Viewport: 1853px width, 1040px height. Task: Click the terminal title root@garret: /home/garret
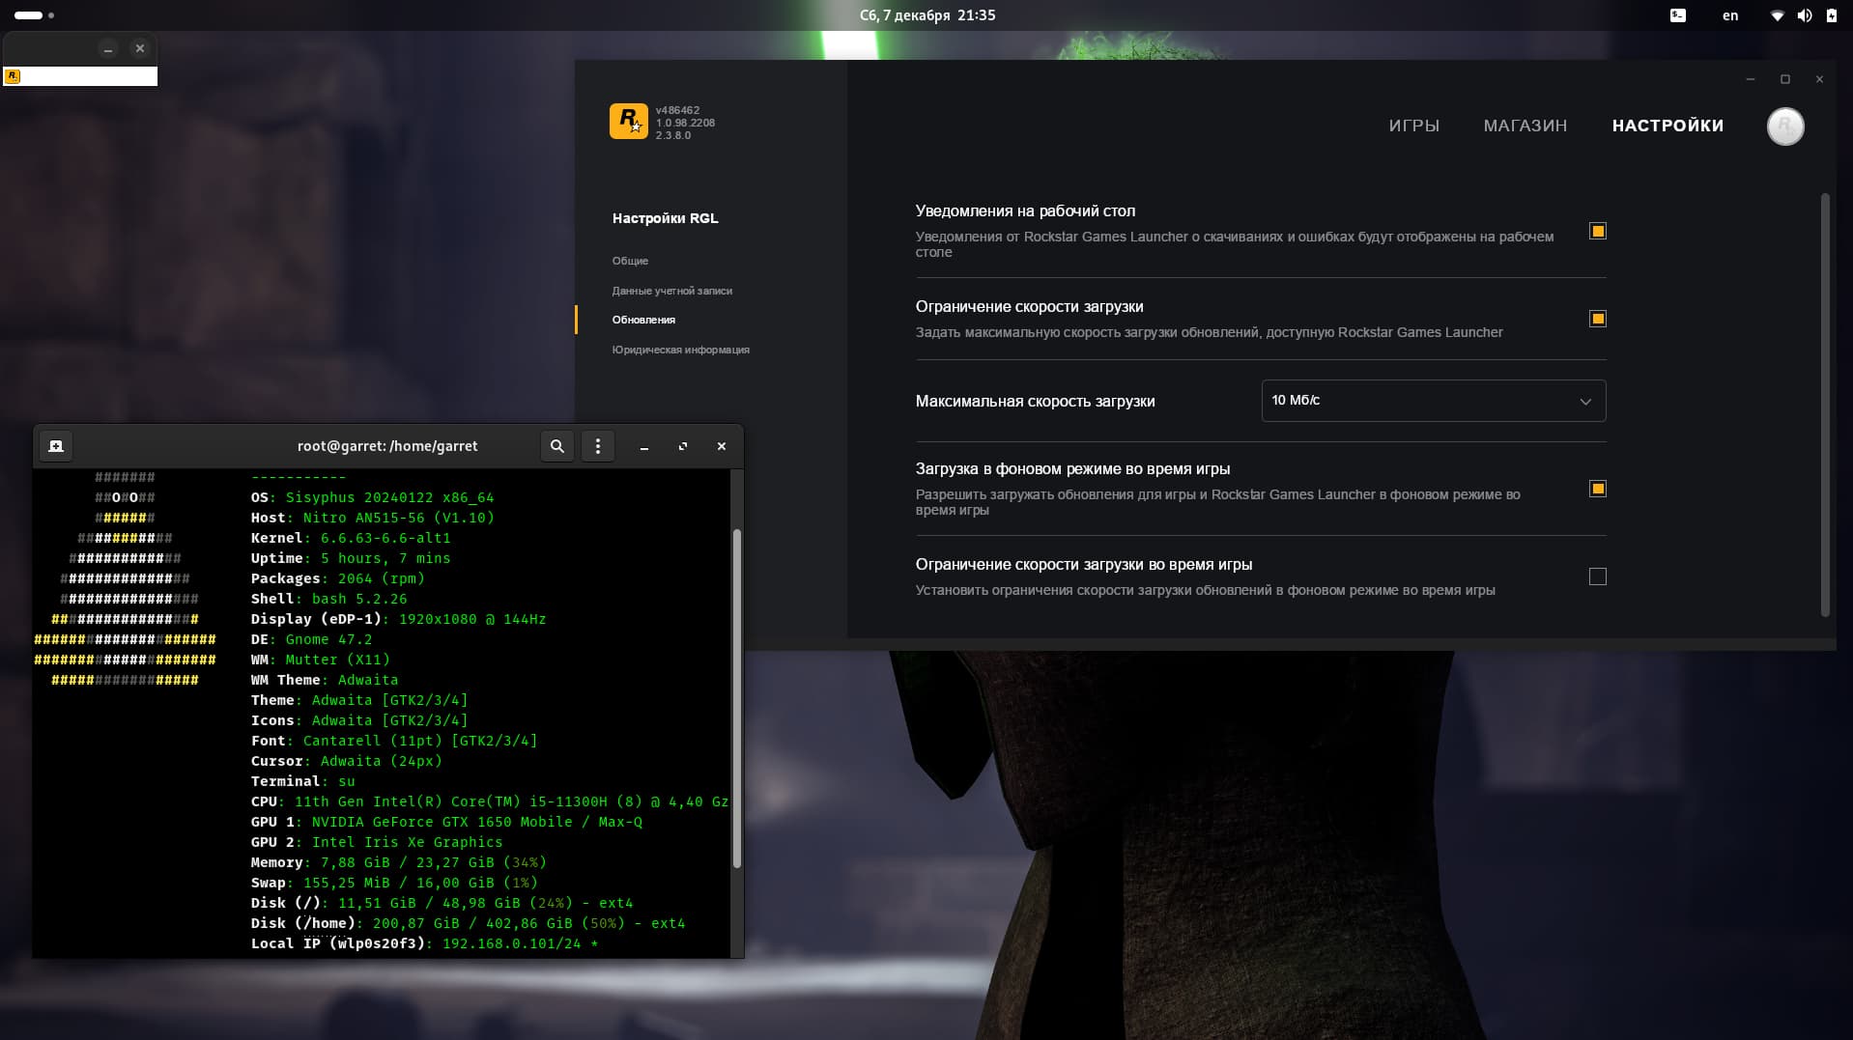coord(387,446)
